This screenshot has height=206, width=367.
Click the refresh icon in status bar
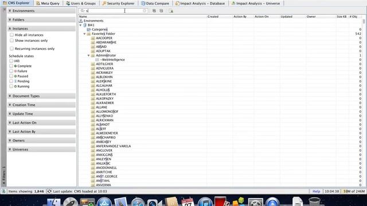pos(49,191)
